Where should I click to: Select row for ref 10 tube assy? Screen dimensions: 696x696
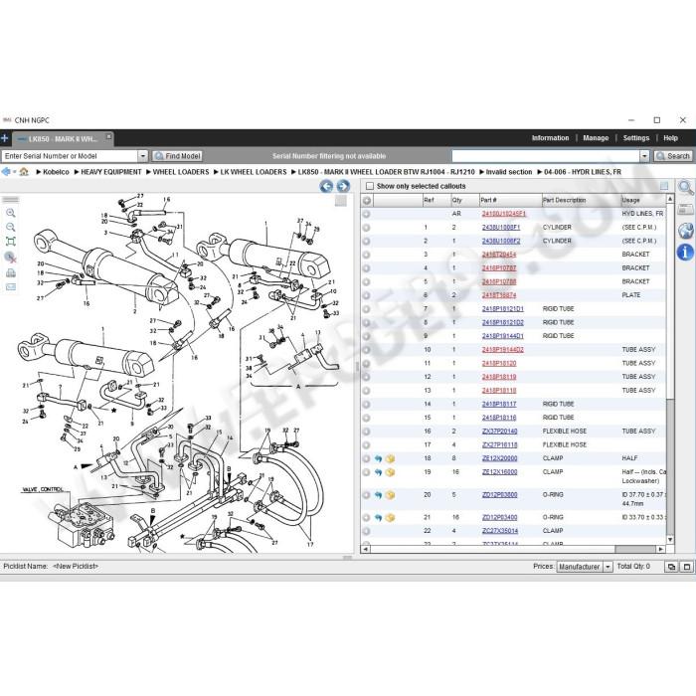click(366, 350)
